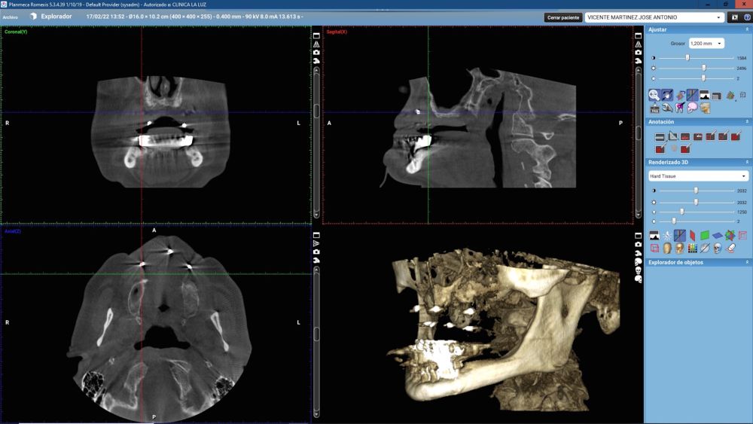
Task: Select the eraser tool in Renderizado 3D
Action: 730,248
